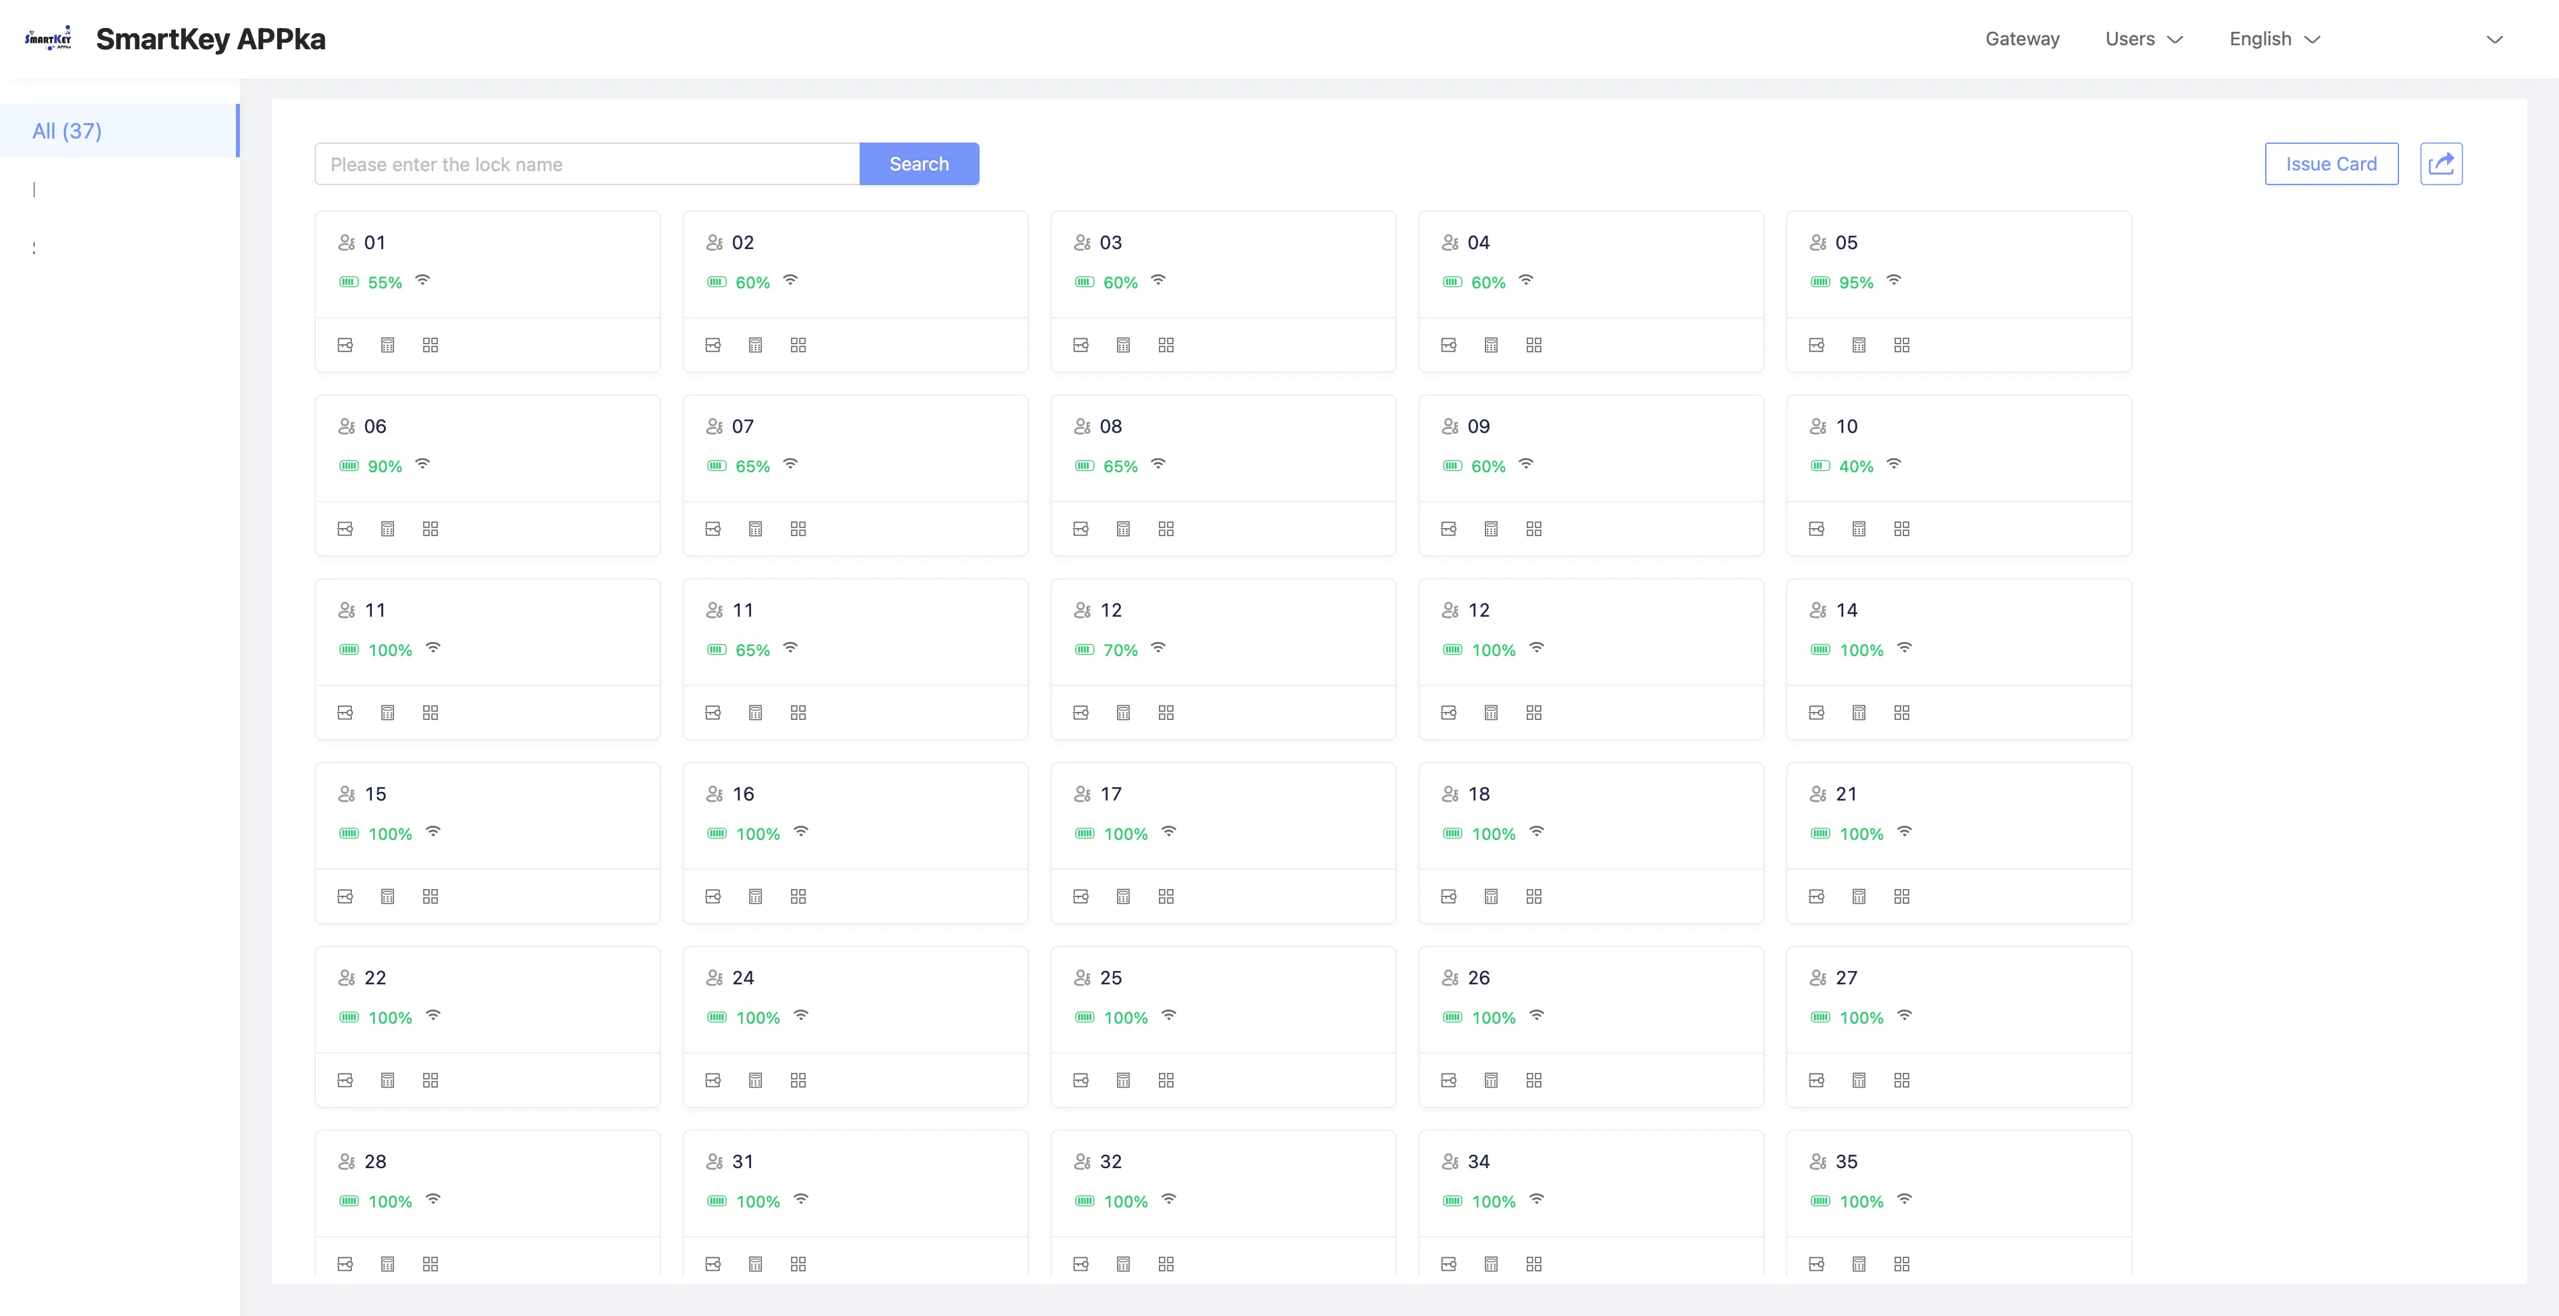Open the keypad icon on lock 22
Viewport: 2559px width, 1316px height.
pyautogui.click(x=387, y=1080)
